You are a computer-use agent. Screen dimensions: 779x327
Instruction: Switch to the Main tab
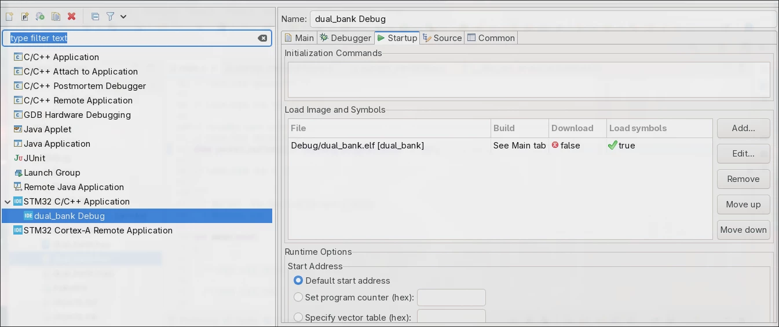pos(299,38)
